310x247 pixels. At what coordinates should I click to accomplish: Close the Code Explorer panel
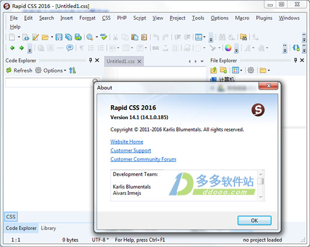(x=97, y=60)
